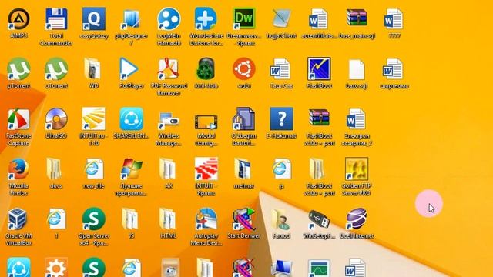Click the PDF Password Remover icon

[x=169, y=69]
